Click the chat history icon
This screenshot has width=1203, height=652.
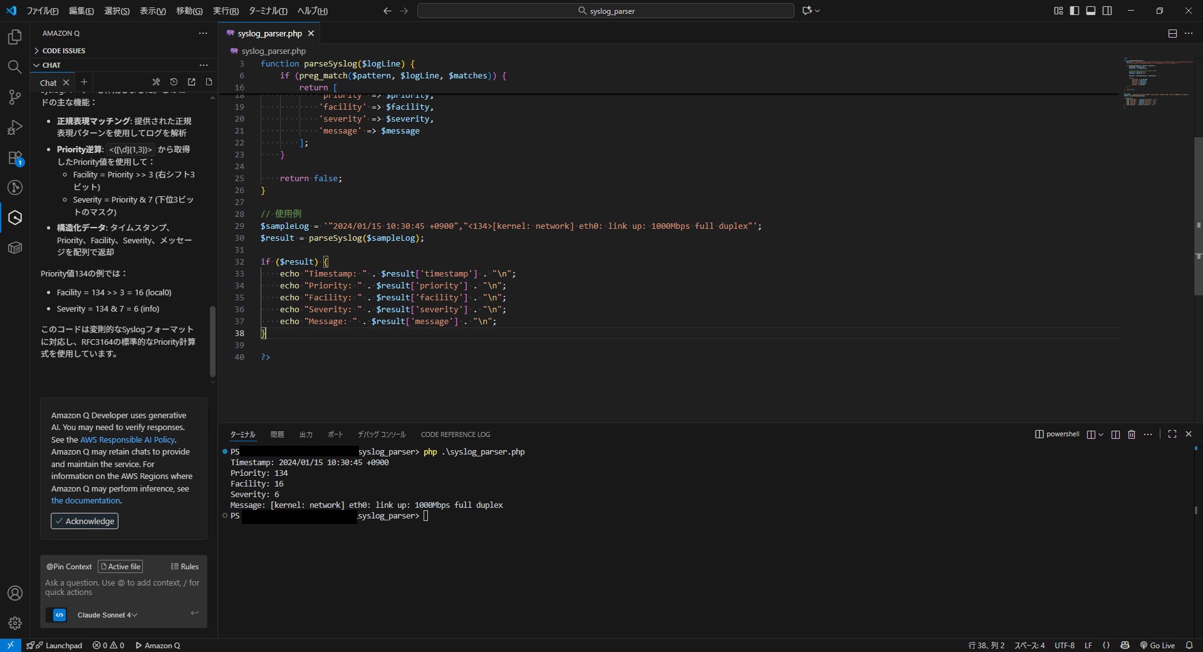tap(174, 82)
